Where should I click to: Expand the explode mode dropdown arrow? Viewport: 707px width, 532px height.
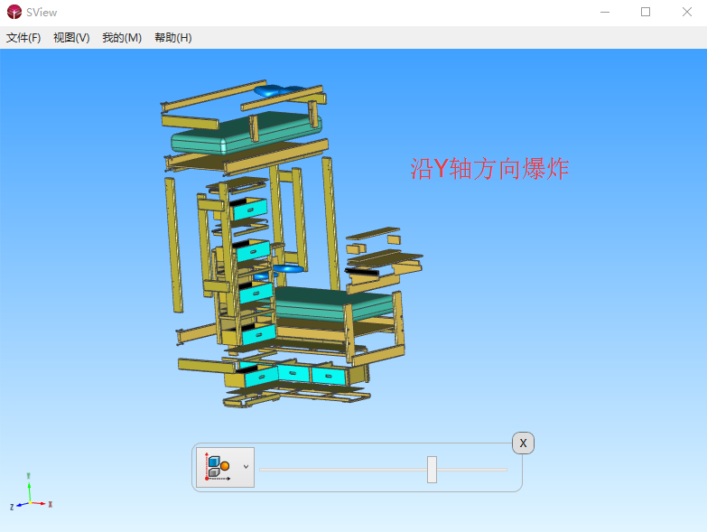point(246,467)
